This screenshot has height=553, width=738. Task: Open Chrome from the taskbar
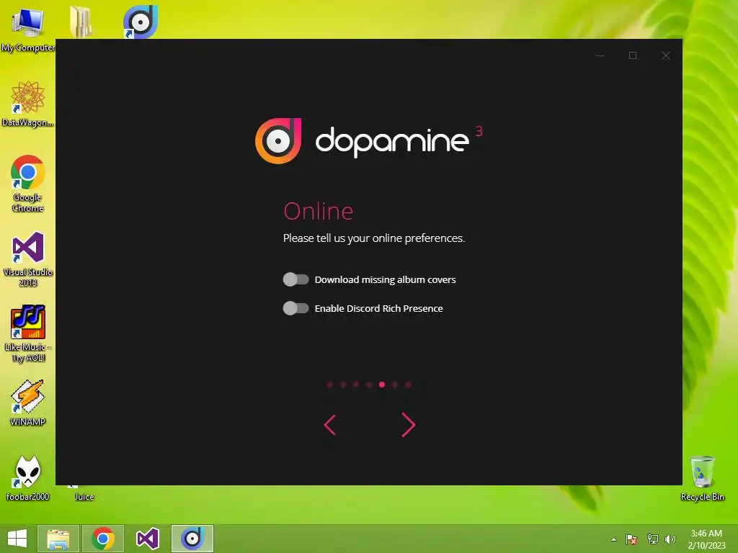pyautogui.click(x=103, y=539)
